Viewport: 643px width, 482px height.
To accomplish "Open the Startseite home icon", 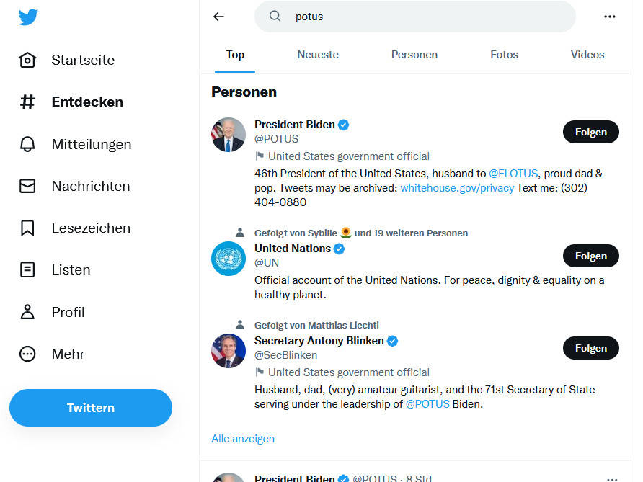I will click(x=27, y=60).
